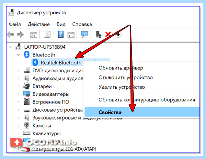Click the Звуковые устройства speaker icon
The width and height of the screenshot is (206, 159).
(x=27, y=118)
